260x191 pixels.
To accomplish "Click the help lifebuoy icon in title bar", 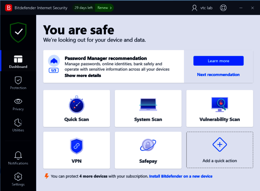I will pos(223,8).
